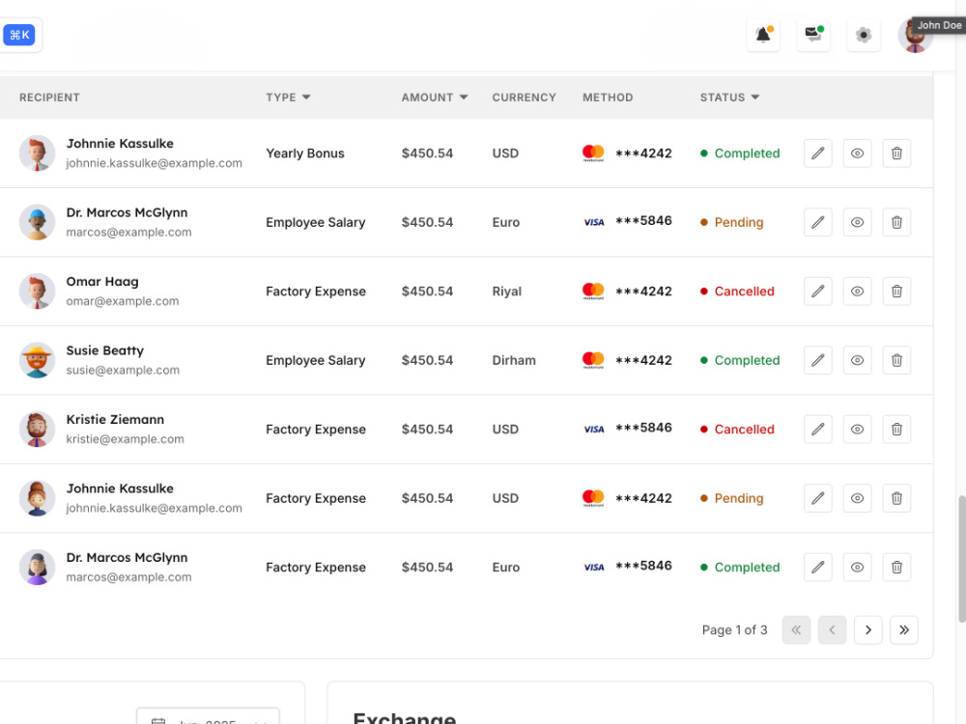Click the Riyal currency cell
The image size is (966, 724).
tap(506, 292)
